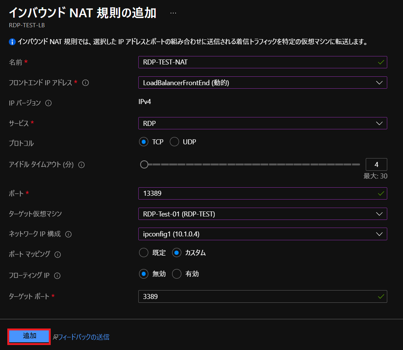
Task: Click the 名前 field containing RDP-TEST-NAT
Action: click(x=263, y=62)
